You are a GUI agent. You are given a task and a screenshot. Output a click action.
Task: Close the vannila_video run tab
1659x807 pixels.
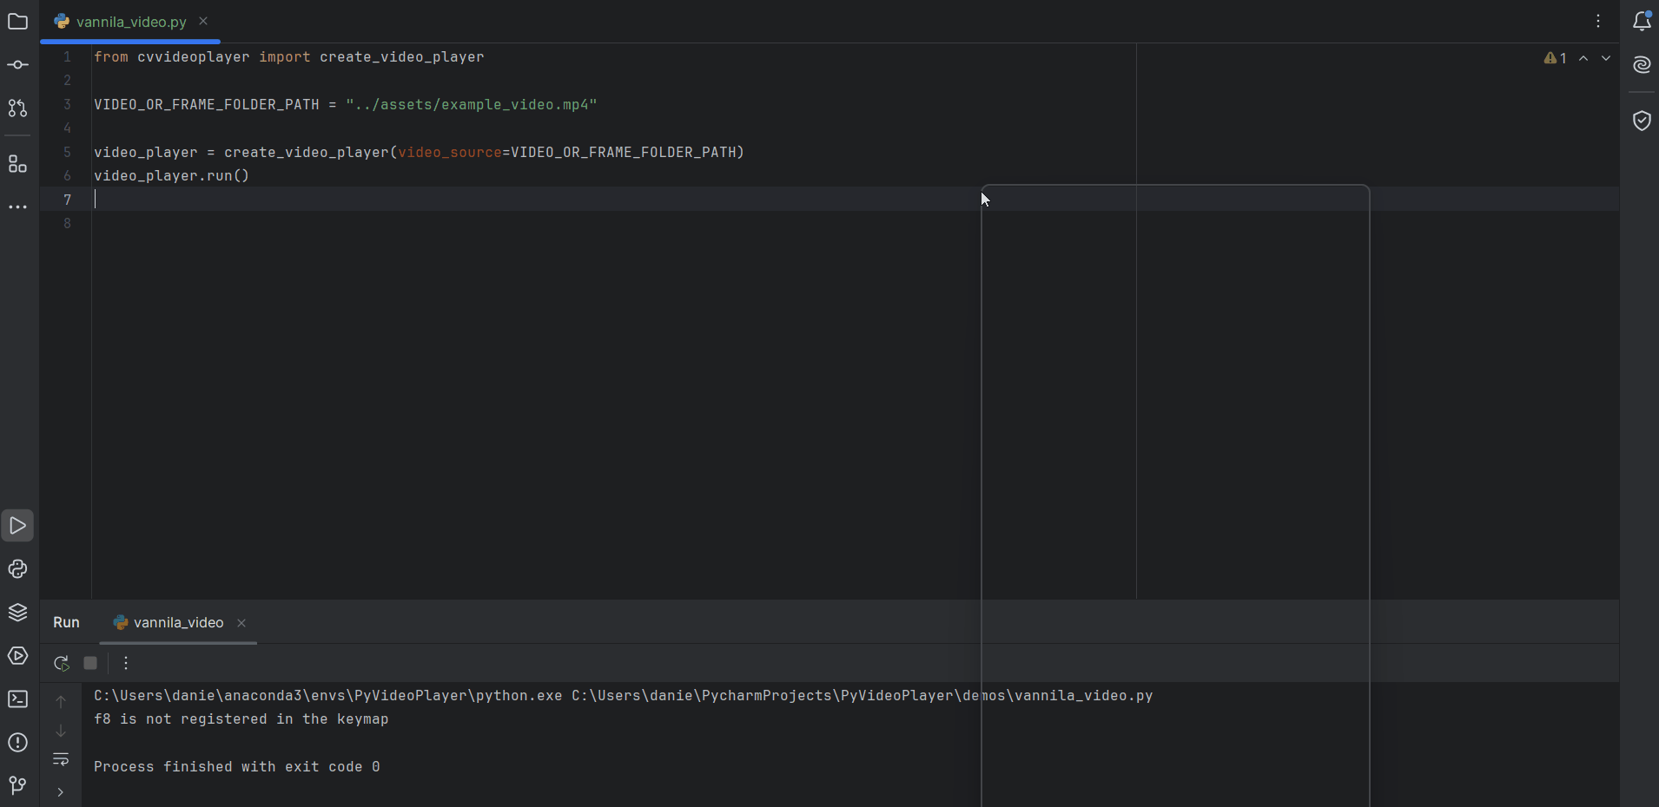(241, 623)
